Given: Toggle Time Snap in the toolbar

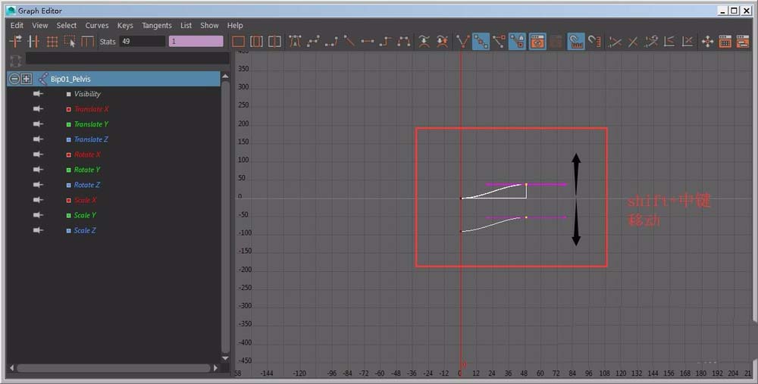Looking at the screenshot, I should pyautogui.click(x=576, y=42).
